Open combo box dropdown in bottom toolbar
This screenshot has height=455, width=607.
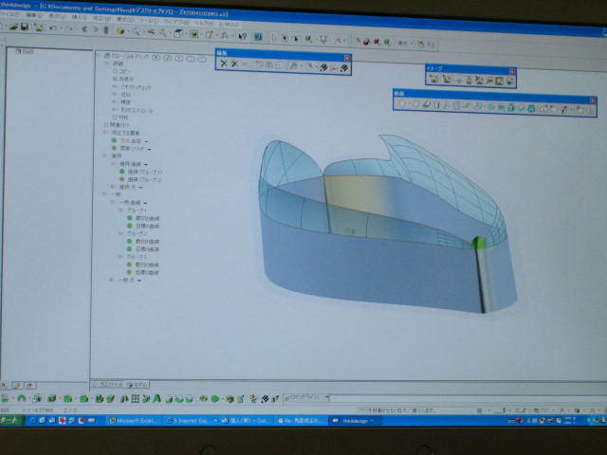(x=327, y=397)
